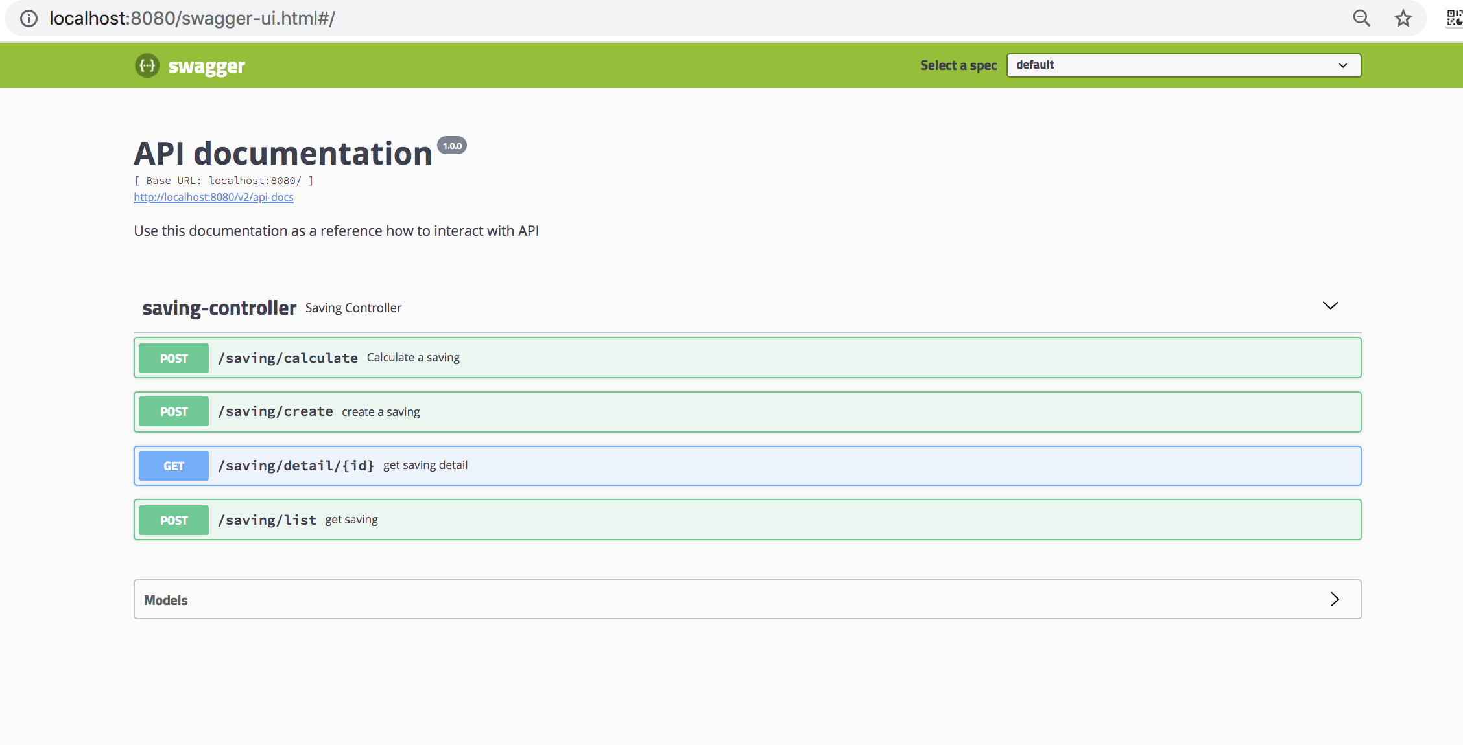Click the 'get saving detail' description
Screen dimensions: 1463x745
click(x=425, y=465)
